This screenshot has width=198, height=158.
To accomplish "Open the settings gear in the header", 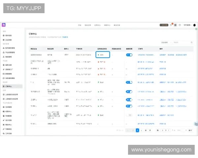I will point(176,25).
